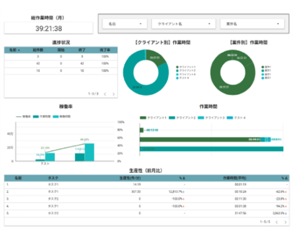Image resolution: width=293 pixels, height=239 pixels.
Task: Click the 00:10:24 average time cell
Action: click(241, 191)
